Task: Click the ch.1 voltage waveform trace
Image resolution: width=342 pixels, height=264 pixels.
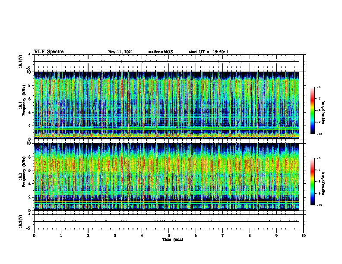Action: click(167, 61)
